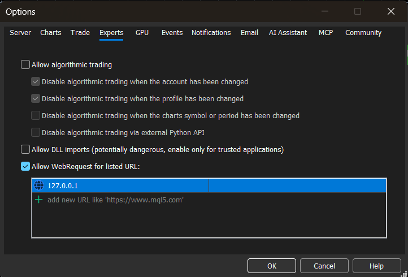The height and width of the screenshot is (277, 408).
Task: Minimize the Options window
Action: coord(324,11)
